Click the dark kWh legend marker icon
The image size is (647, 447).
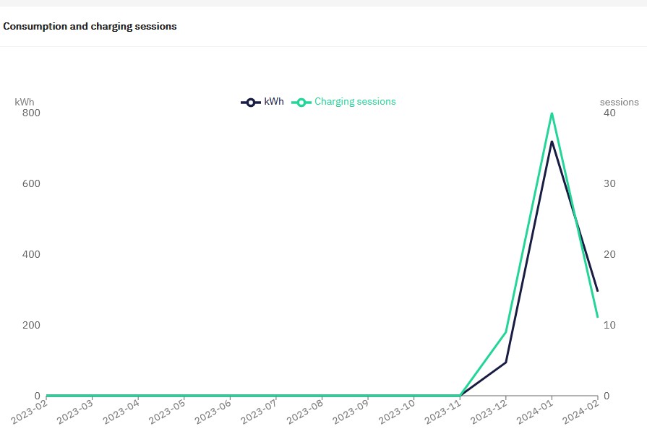point(250,103)
